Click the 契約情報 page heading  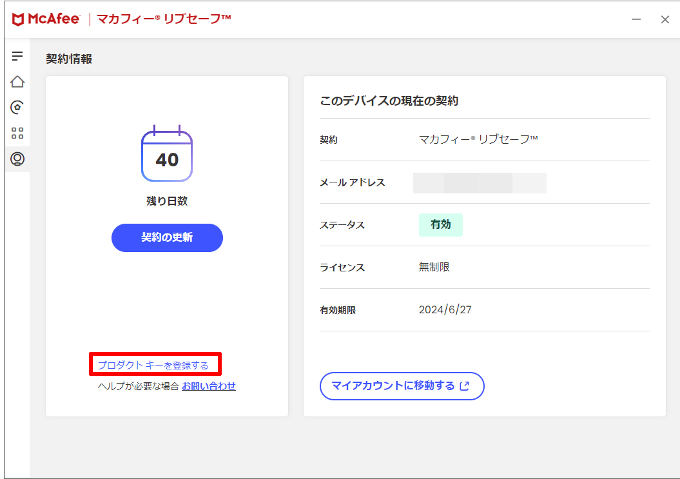pyautogui.click(x=69, y=59)
